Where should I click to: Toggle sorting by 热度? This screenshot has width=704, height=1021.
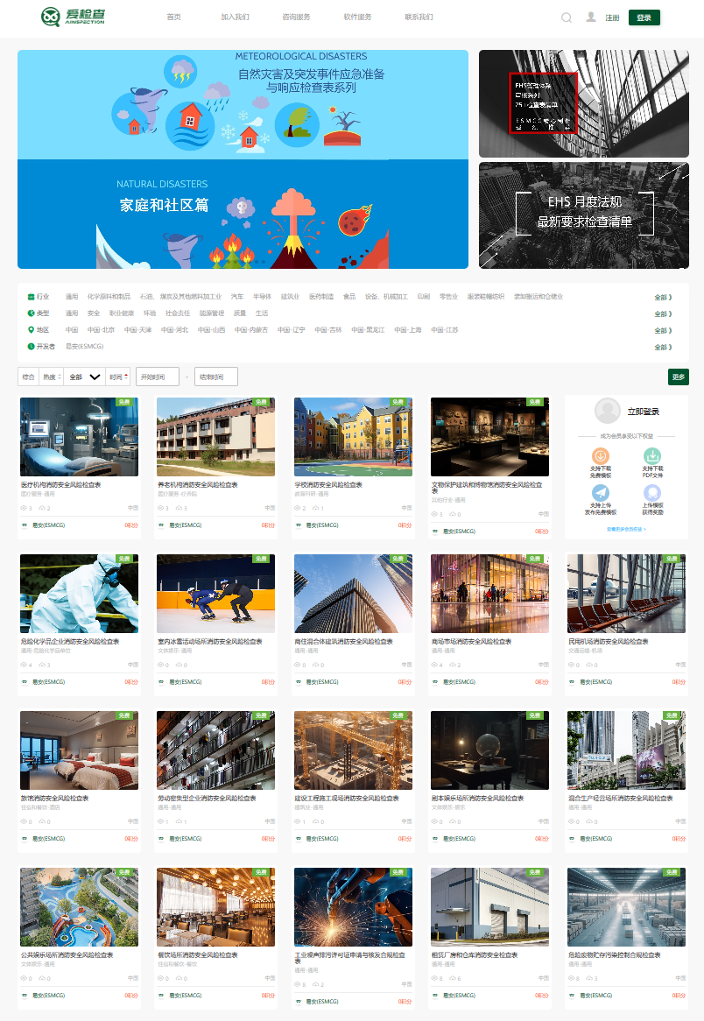click(x=52, y=377)
